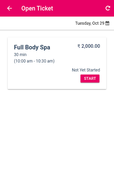The image size is (114, 190).
Task: Tap the 10:00 am start time
Action: 24,61
